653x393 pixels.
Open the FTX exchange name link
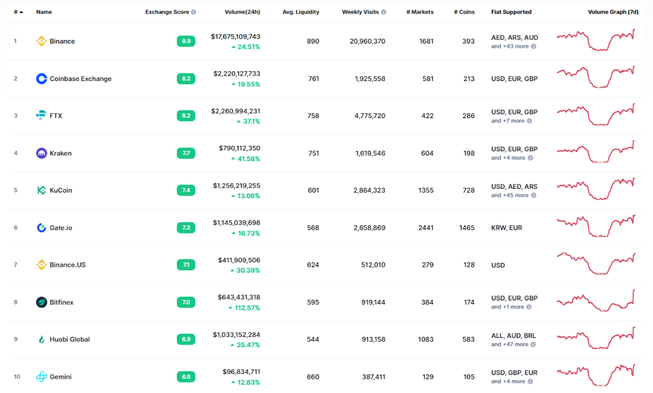(56, 116)
